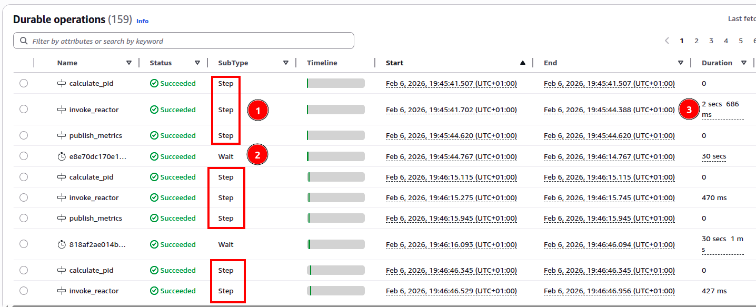Click the step icon beside the 19:46:46.345 calculate_pid
Viewport: 756px width, 307px height.
click(x=62, y=270)
